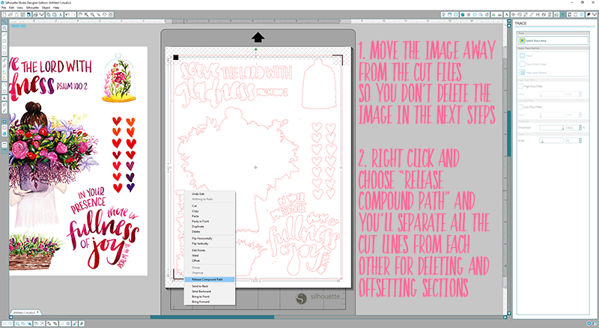
Task: Click the Copy icon in toolbar
Action: point(49,14)
